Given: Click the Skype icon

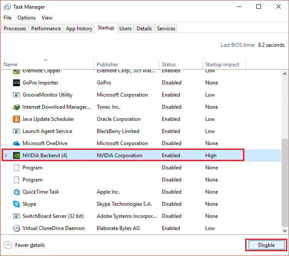Looking at the screenshot, I should click(16, 204).
